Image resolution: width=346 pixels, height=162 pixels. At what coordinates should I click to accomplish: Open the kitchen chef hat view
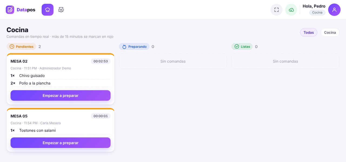[x=48, y=10]
